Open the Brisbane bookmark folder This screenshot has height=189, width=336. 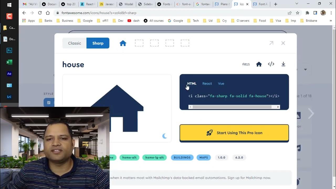(x=309, y=21)
